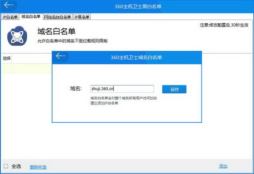Click the large 域名白名单 heading

[56, 31]
